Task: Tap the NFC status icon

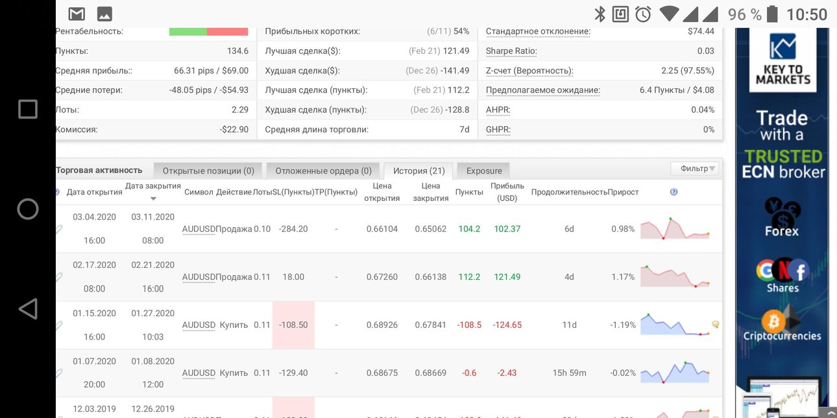Action: point(621,14)
